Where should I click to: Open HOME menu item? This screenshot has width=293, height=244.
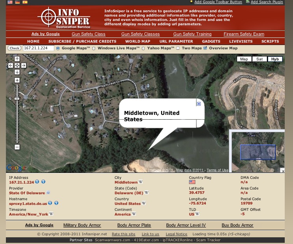coord(33,41)
